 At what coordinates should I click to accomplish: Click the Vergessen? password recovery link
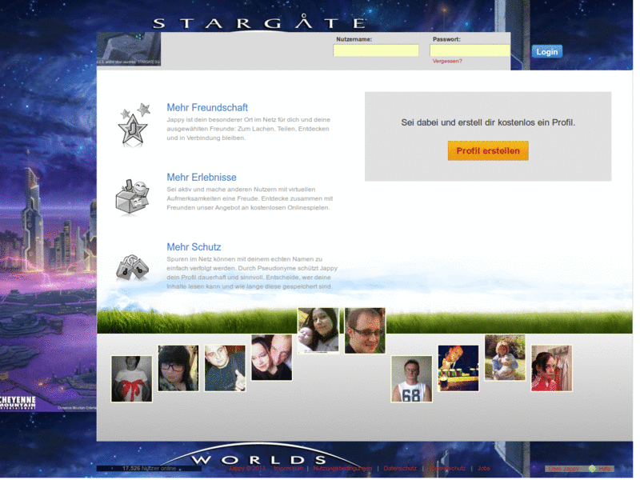(x=447, y=61)
